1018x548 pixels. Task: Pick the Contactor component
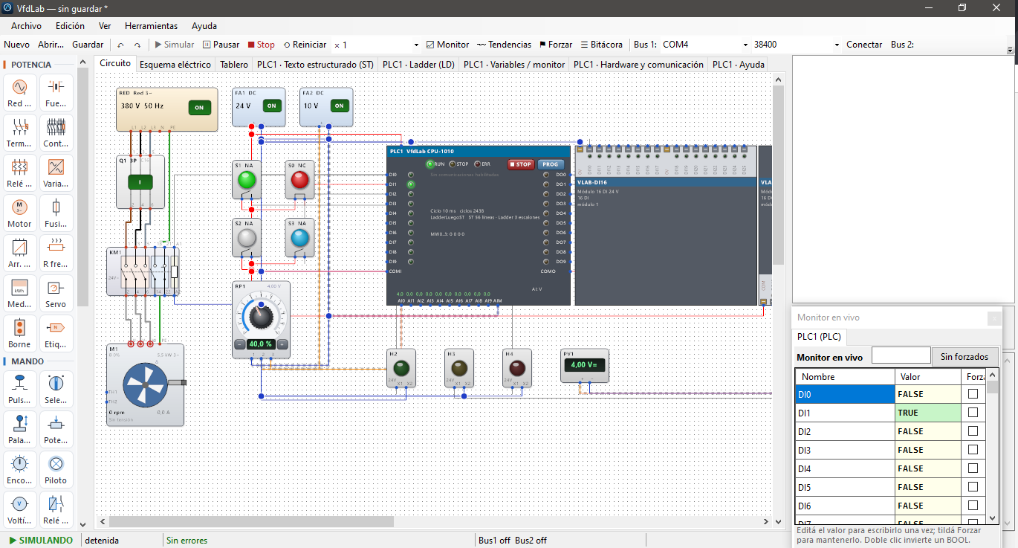(x=56, y=132)
